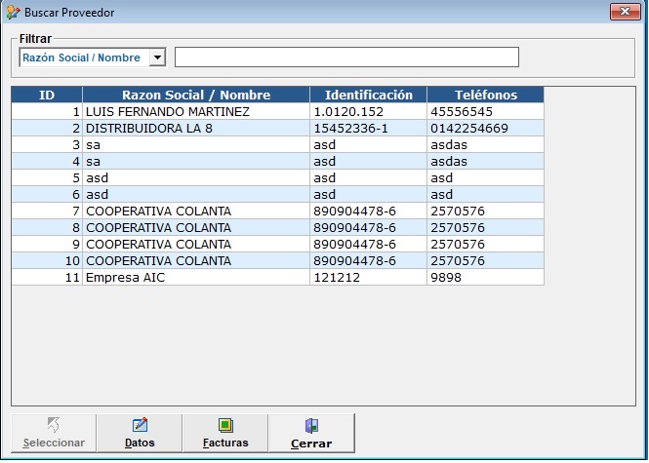Click the Datos button icon

tap(140, 425)
